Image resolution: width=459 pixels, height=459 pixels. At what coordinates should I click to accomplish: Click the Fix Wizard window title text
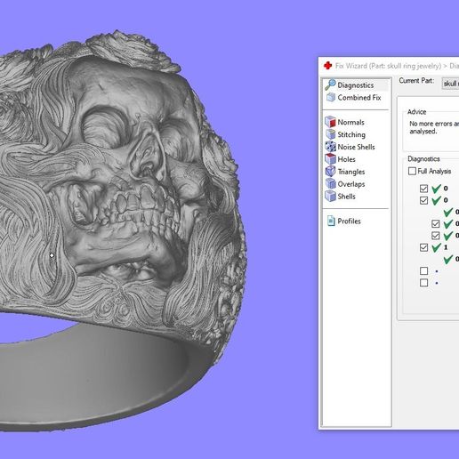[x=397, y=66]
